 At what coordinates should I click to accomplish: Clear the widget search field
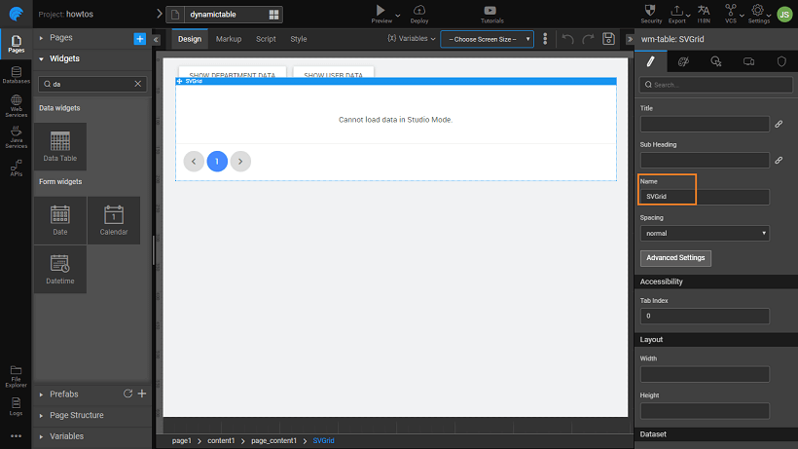(x=138, y=85)
